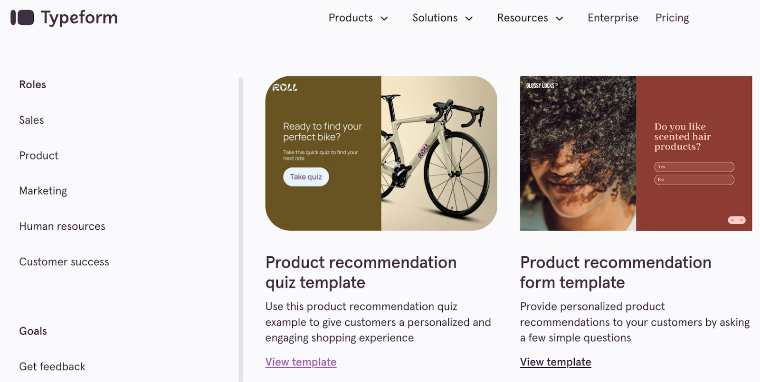Image resolution: width=760 pixels, height=382 pixels.
Task: Select Human resources in the sidebar
Action: (x=62, y=226)
